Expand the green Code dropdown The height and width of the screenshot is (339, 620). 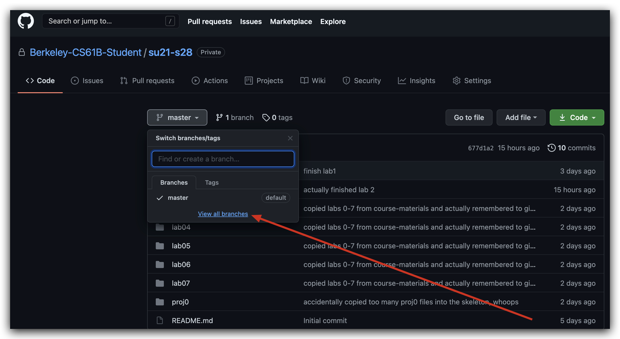point(577,117)
